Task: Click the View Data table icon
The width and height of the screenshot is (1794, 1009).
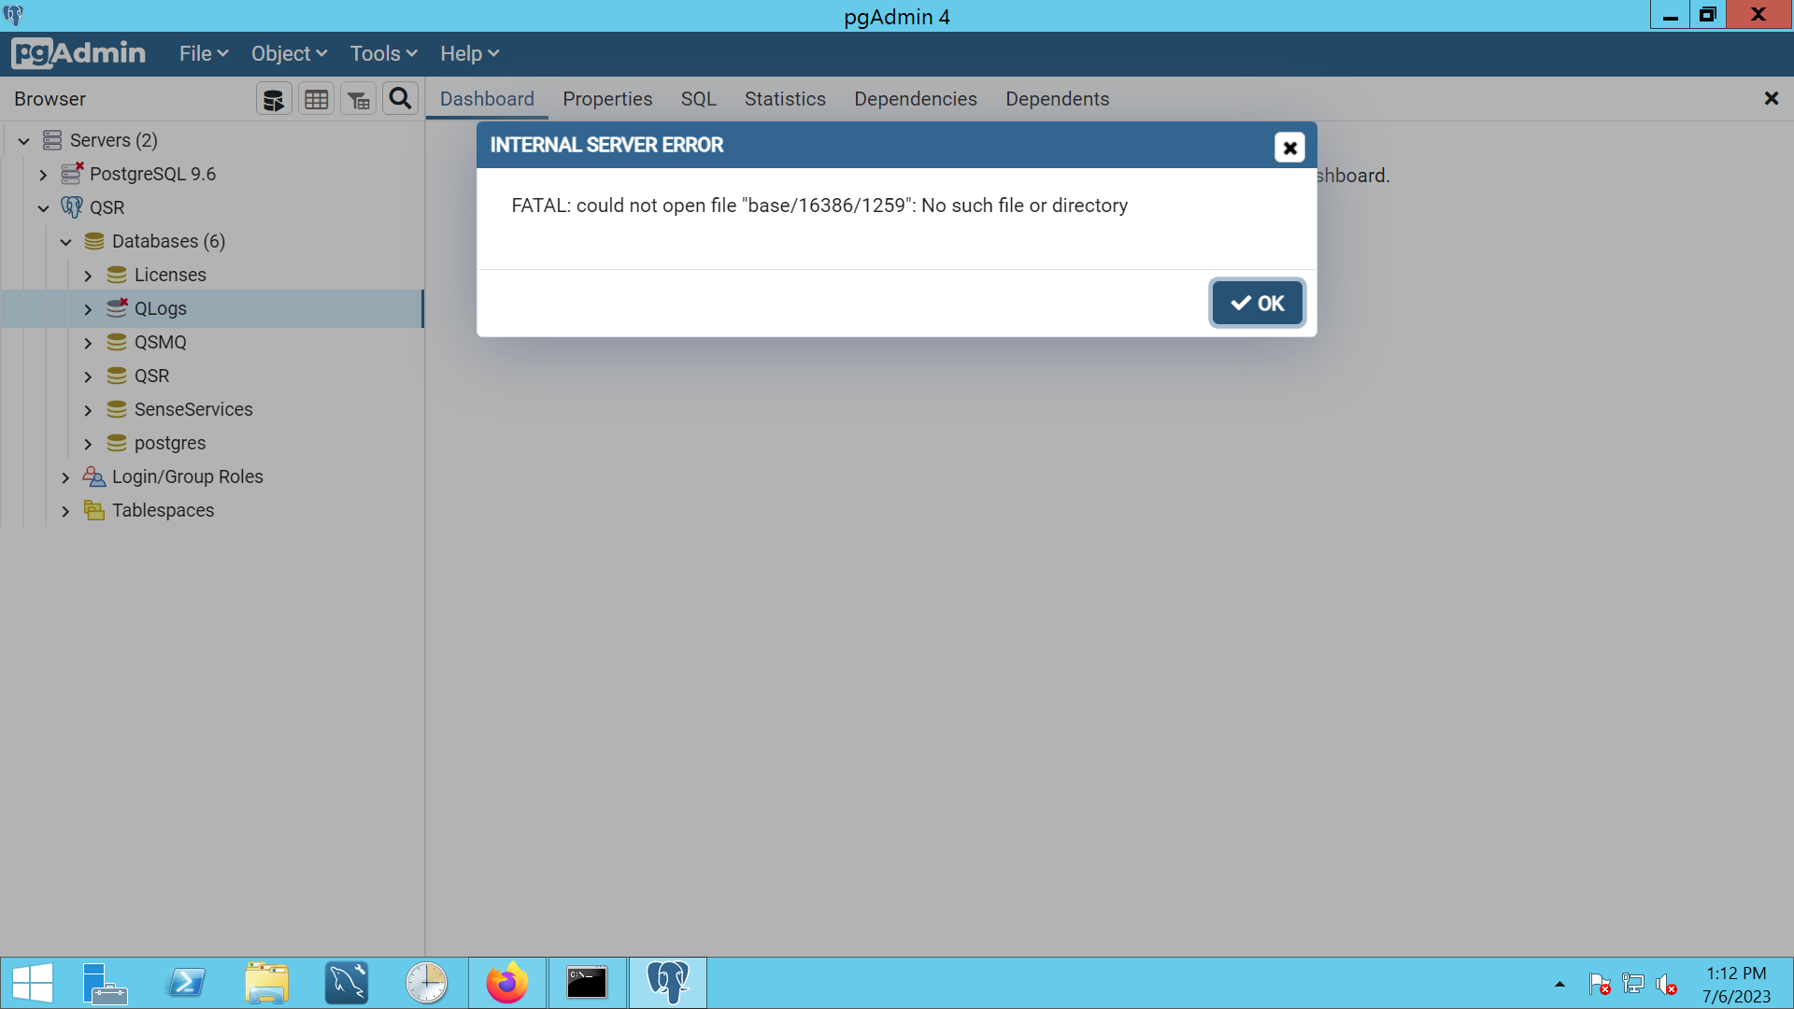Action: click(316, 99)
